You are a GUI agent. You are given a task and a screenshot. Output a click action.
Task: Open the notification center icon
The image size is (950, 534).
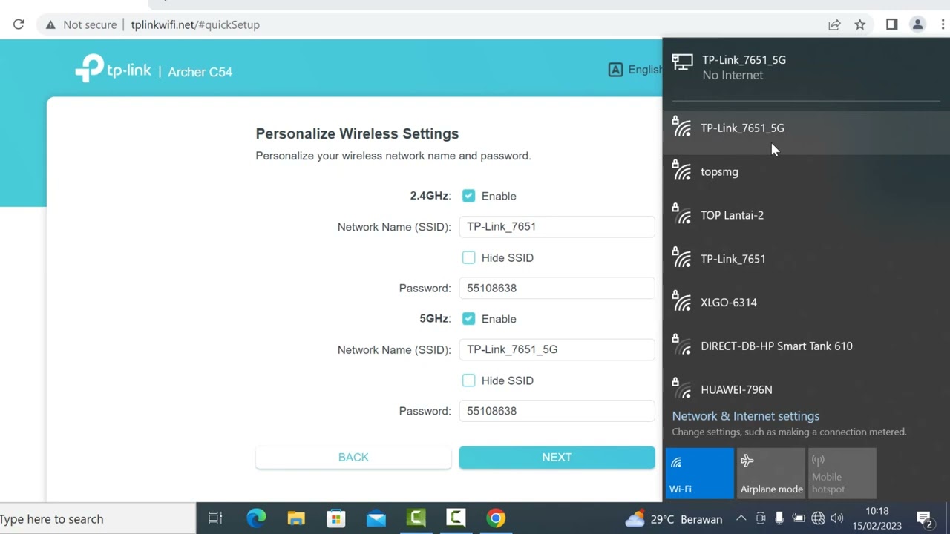925,519
